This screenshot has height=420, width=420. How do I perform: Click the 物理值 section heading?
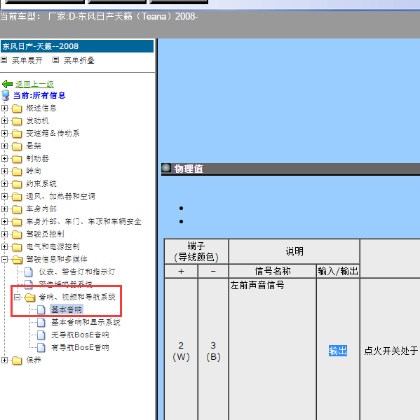[x=189, y=169]
